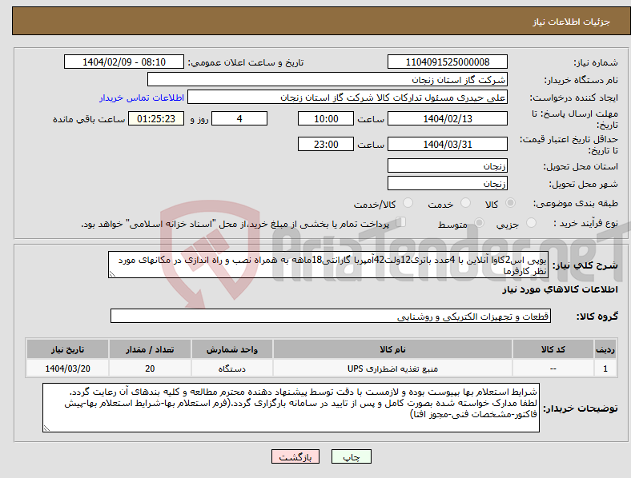Click the remaining time field 01:25:23
631x478 pixels.
coord(156,118)
